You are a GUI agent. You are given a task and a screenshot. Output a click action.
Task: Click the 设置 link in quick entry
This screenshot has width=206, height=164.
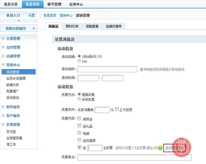tap(31, 15)
